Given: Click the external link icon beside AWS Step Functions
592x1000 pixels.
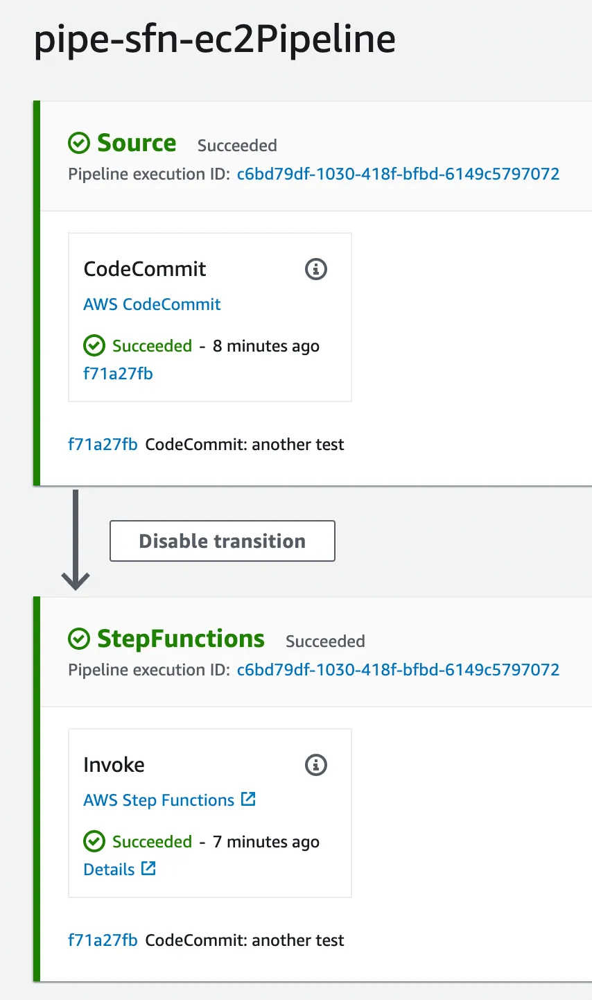Looking at the screenshot, I should click(248, 799).
